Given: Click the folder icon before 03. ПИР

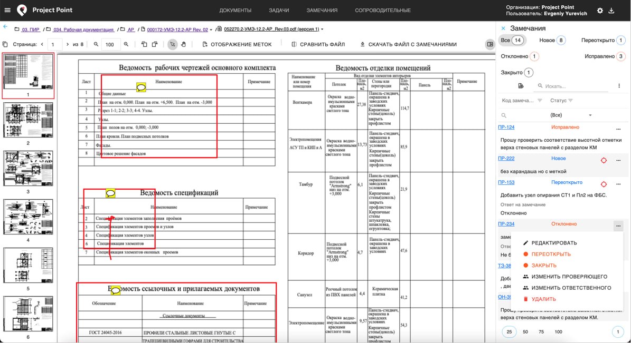Looking at the screenshot, I should (17, 30).
